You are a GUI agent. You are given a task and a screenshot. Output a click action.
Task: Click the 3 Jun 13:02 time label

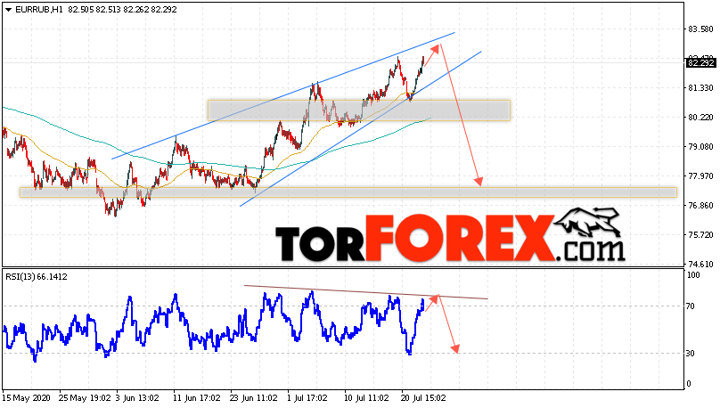click(x=137, y=398)
